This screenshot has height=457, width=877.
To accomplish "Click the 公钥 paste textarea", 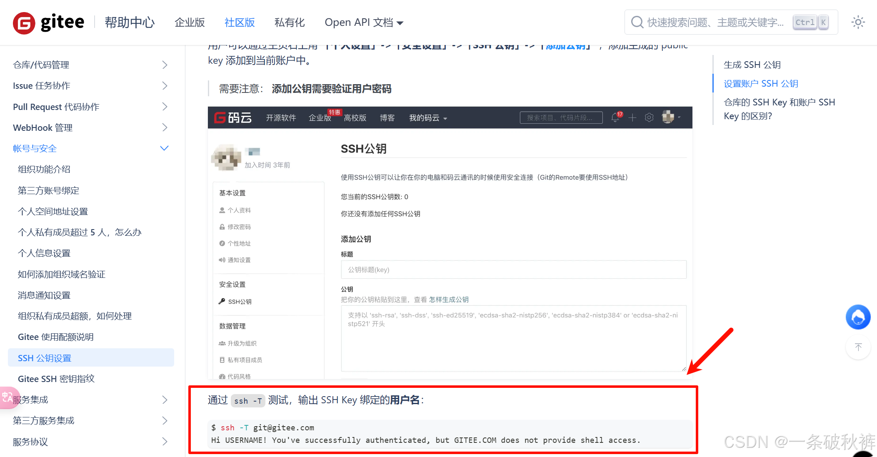I will click(513, 338).
